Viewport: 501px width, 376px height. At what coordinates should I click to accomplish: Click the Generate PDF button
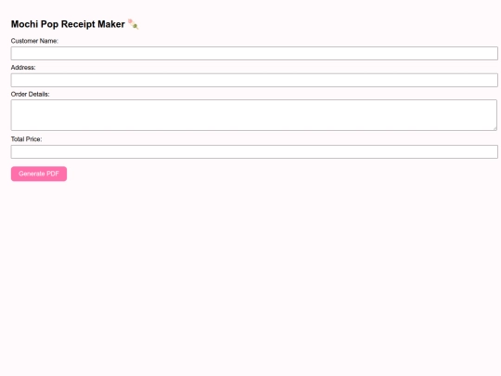39,174
